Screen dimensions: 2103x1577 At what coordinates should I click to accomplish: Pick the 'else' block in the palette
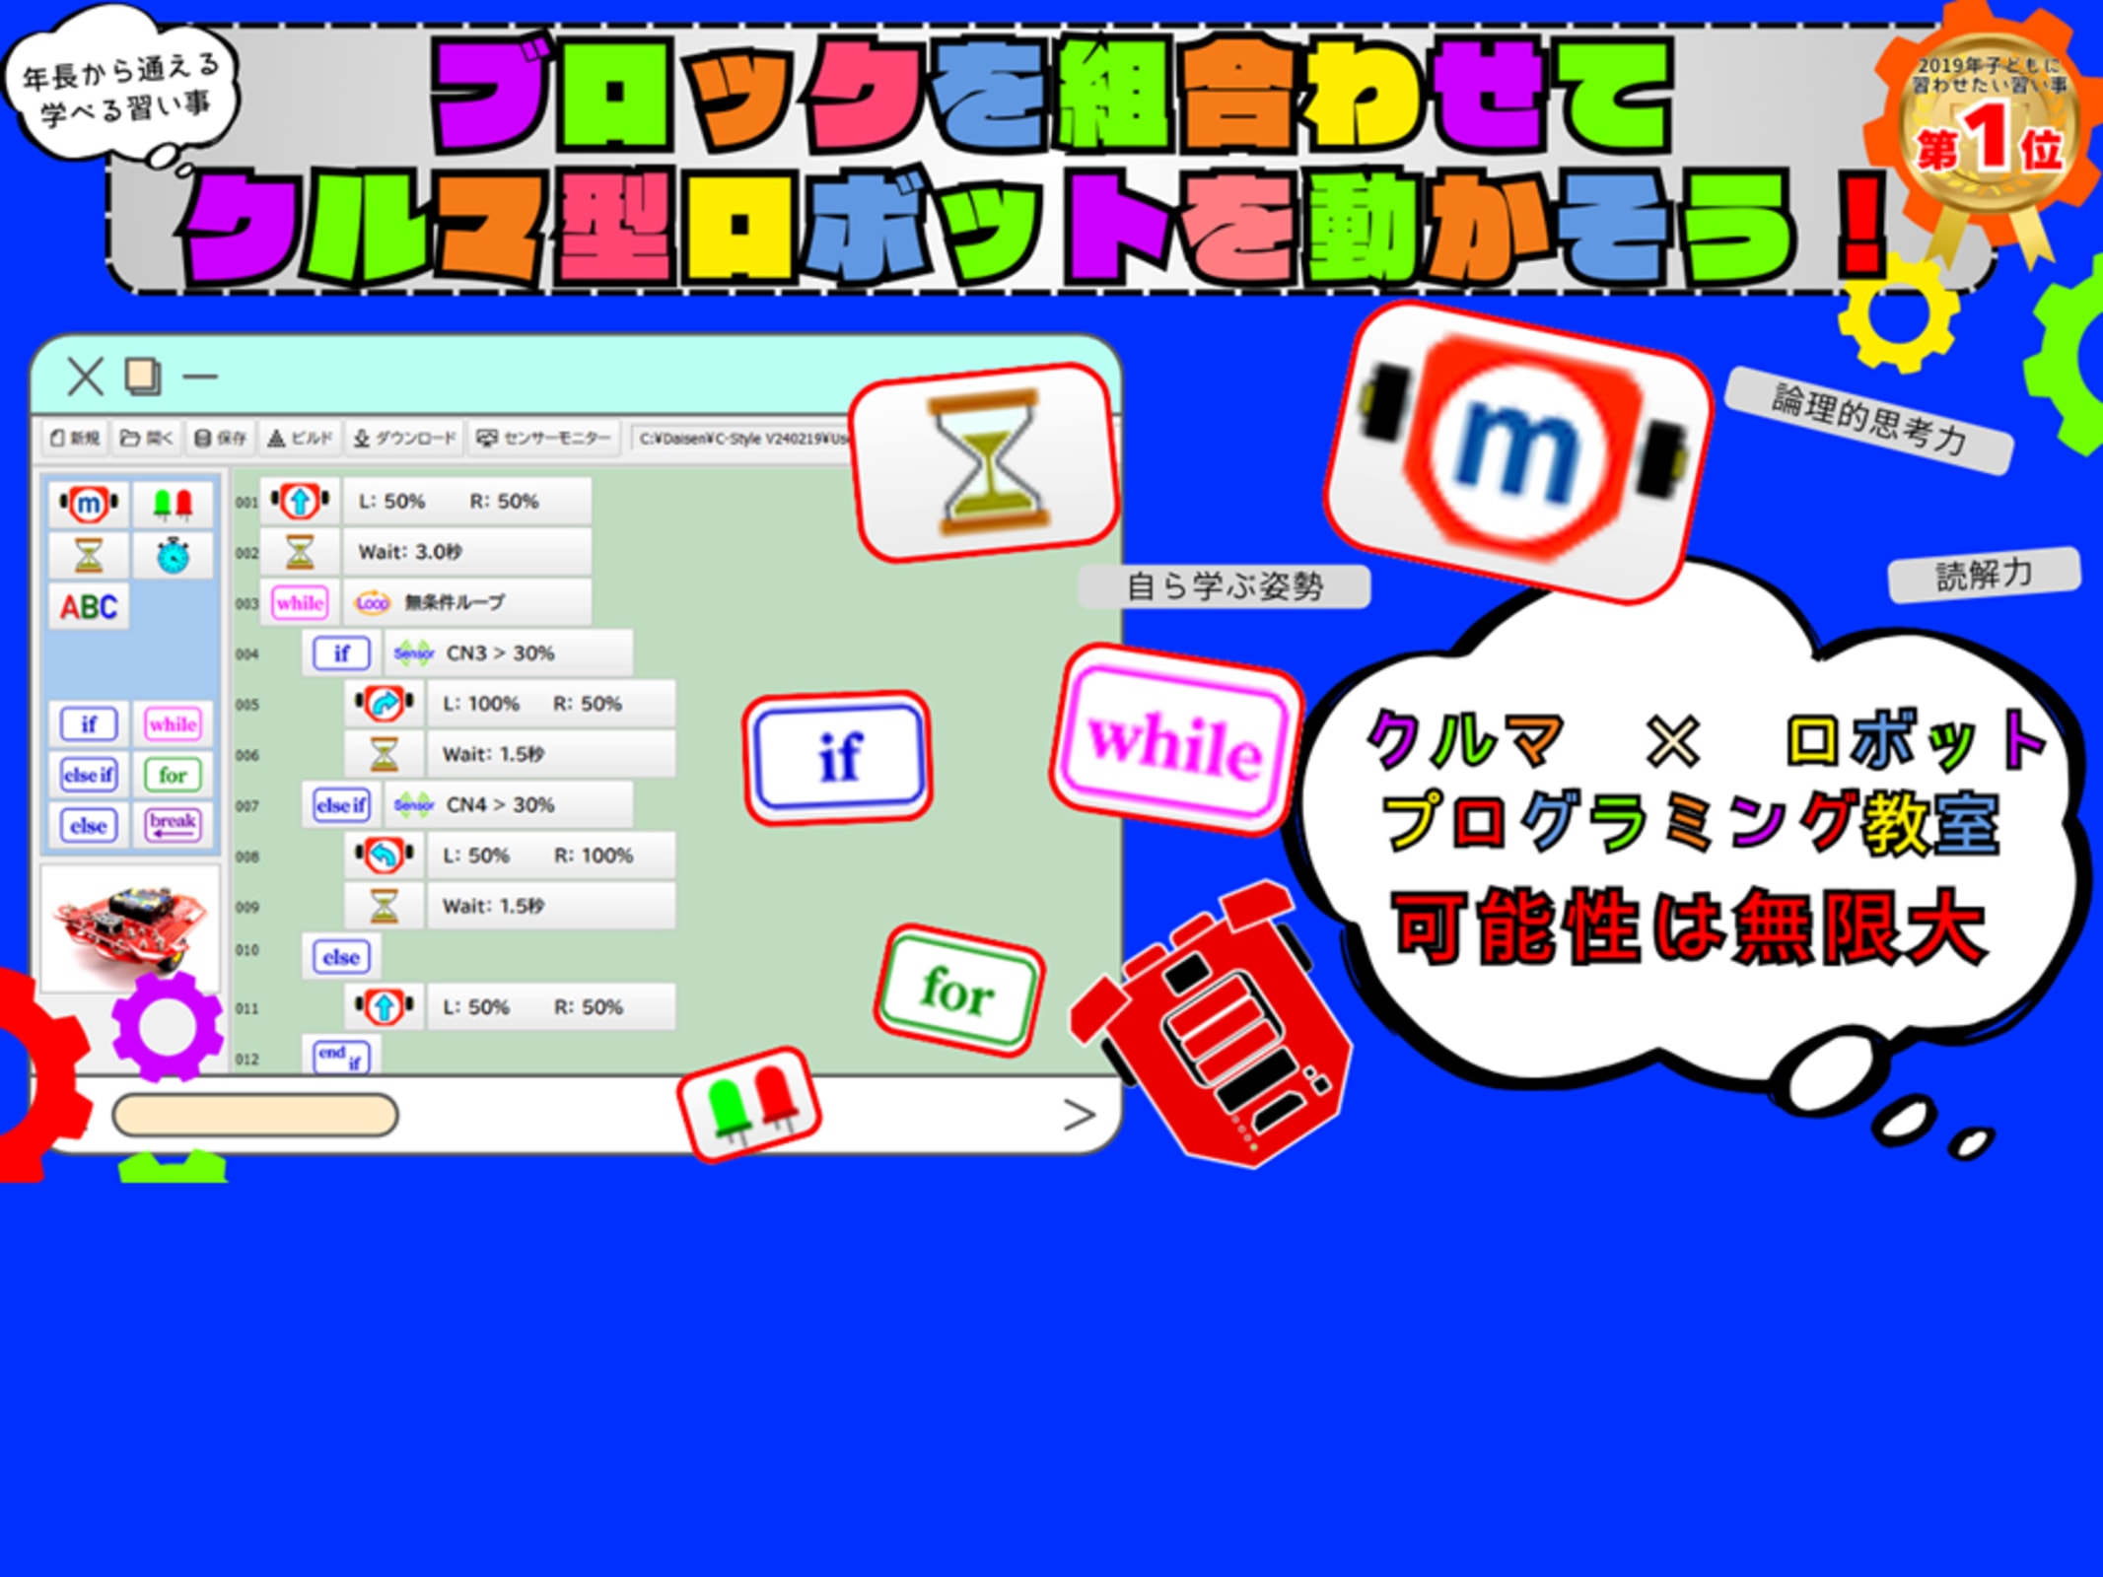click(x=89, y=825)
